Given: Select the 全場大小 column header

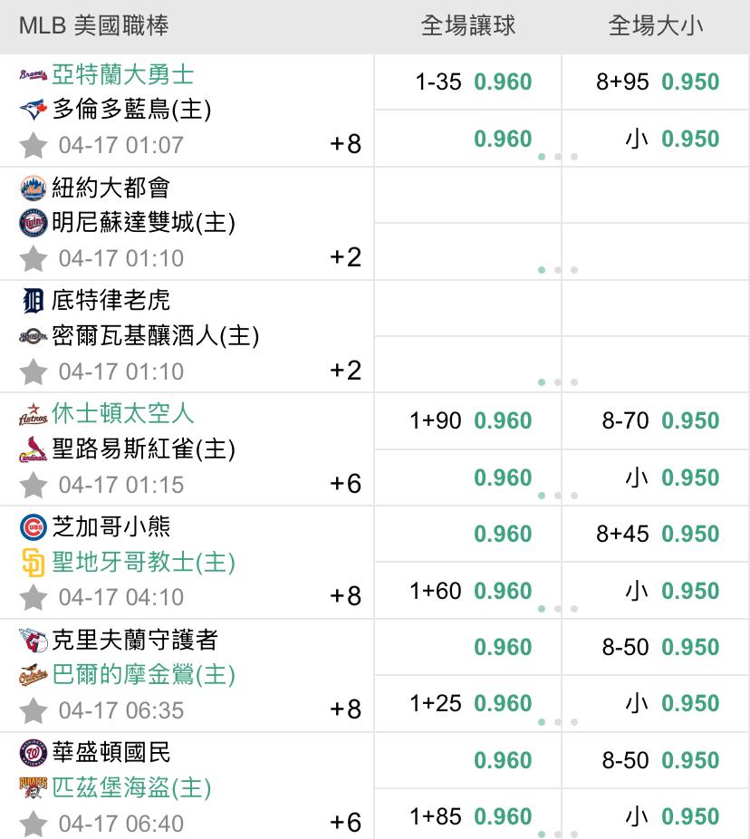Looking at the screenshot, I should 655,25.
